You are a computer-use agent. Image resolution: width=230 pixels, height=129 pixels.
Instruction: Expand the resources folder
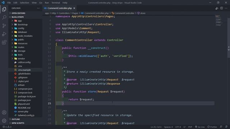click(x=22, y=43)
